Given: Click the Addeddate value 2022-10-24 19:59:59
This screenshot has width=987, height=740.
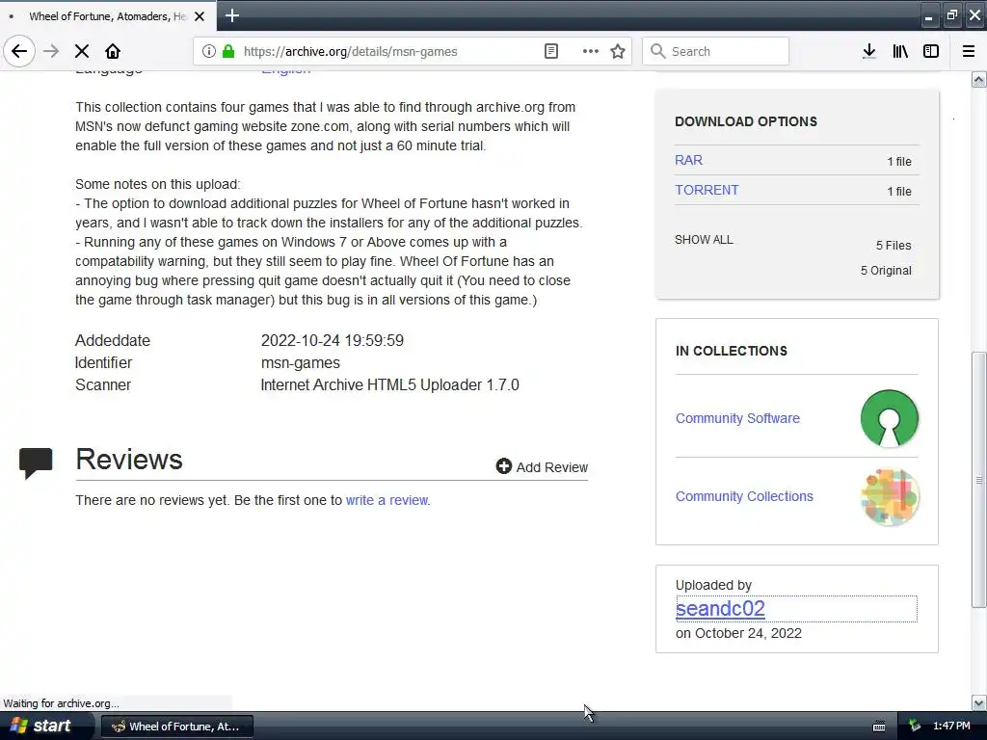Looking at the screenshot, I should click(333, 340).
